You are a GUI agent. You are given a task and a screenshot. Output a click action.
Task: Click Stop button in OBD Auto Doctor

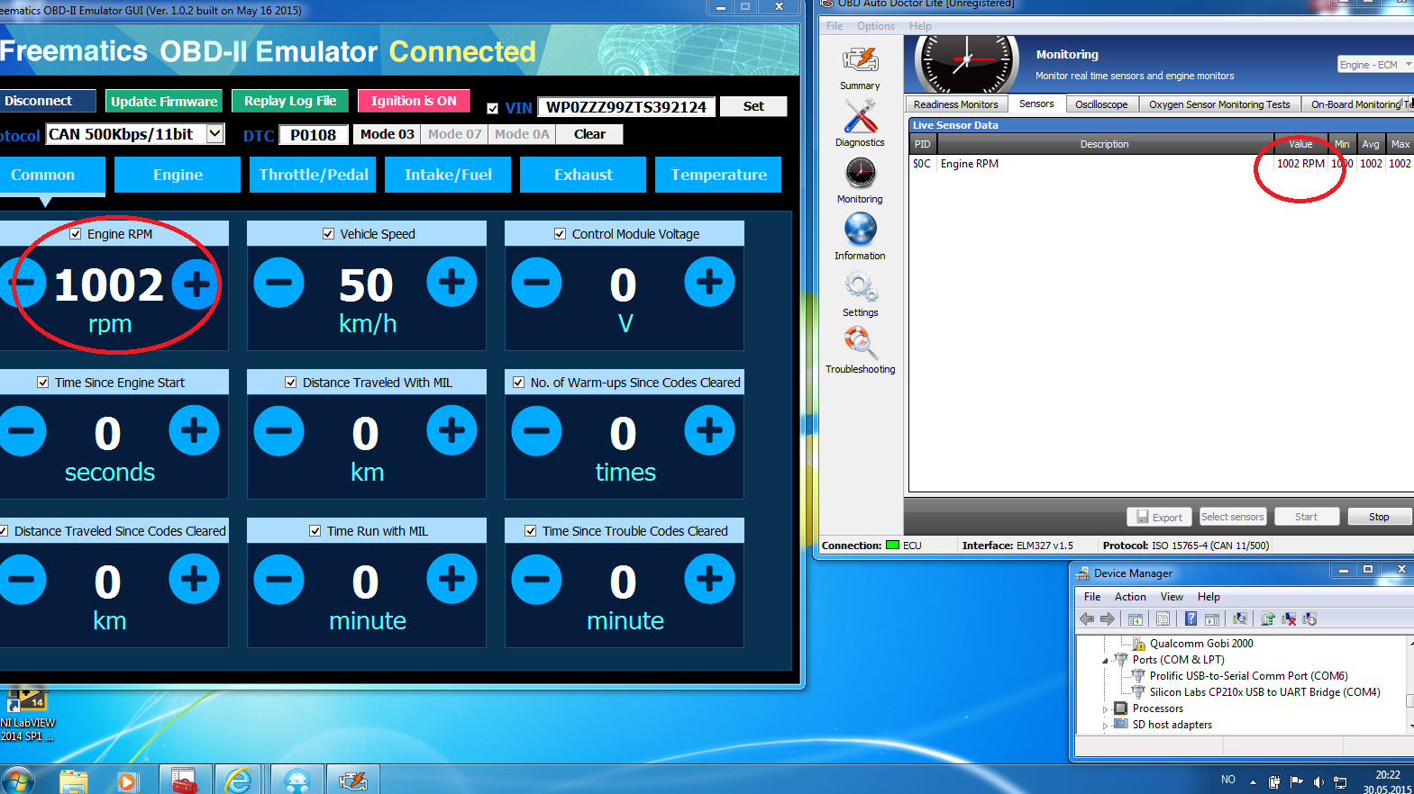pyautogui.click(x=1379, y=517)
